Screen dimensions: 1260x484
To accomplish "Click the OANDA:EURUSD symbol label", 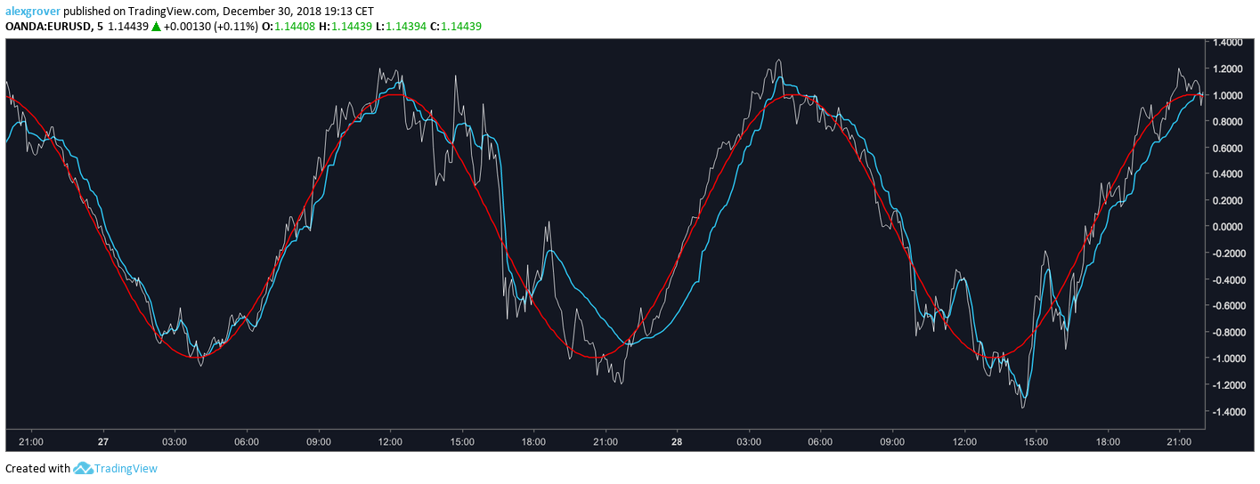I will [x=48, y=27].
